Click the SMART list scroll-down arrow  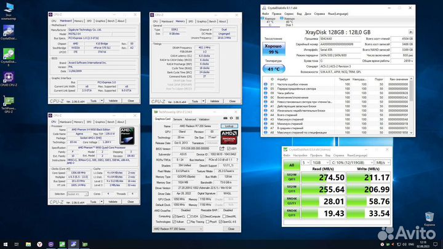click(411, 133)
